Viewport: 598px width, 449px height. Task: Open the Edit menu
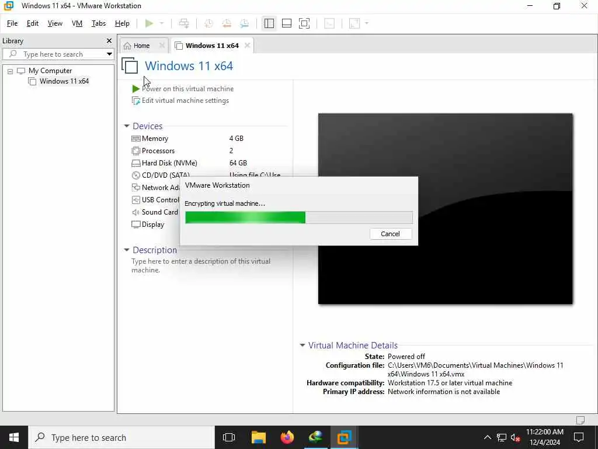[33, 23]
